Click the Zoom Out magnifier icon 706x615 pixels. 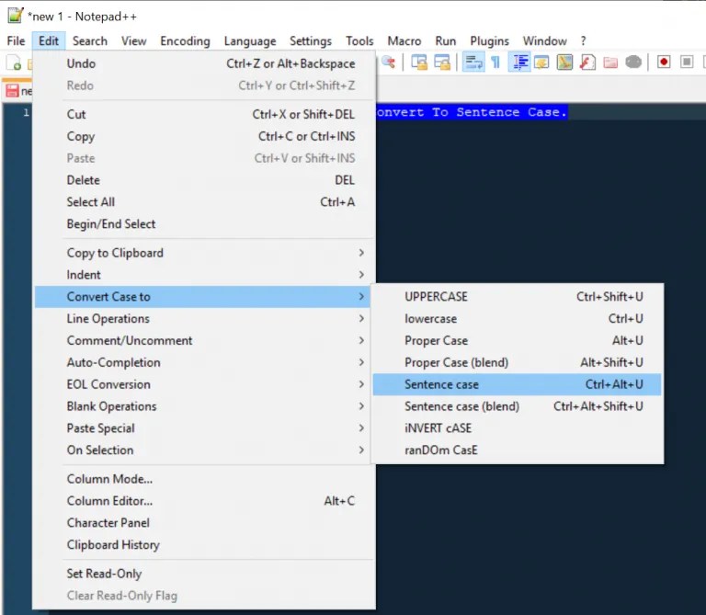(388, 63)
